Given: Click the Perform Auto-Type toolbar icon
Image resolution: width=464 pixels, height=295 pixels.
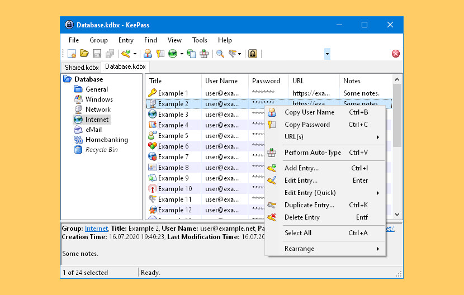Looking at the screenshot, I should (204, 54).
